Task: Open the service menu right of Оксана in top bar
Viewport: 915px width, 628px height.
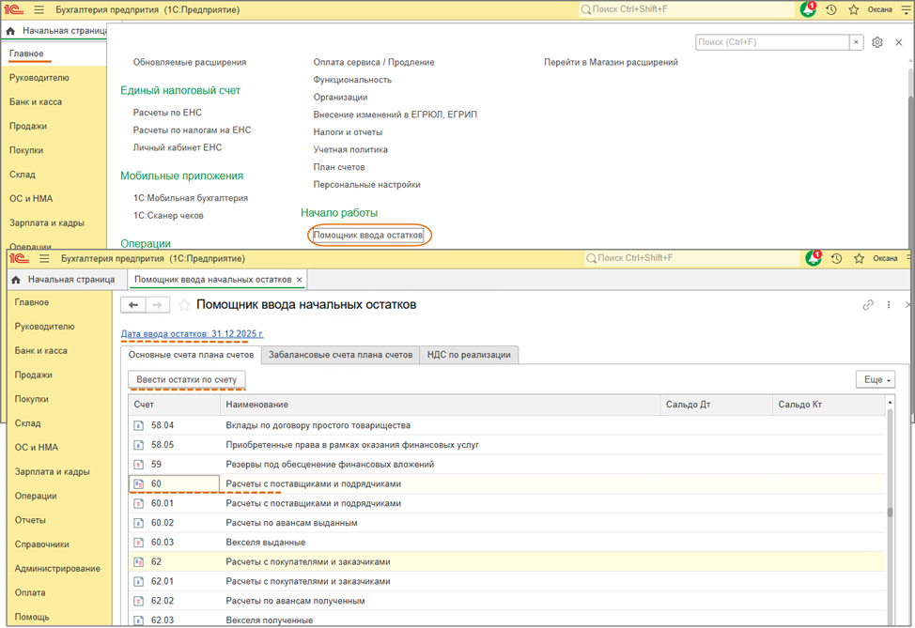Action: click(x=904, y=9)
